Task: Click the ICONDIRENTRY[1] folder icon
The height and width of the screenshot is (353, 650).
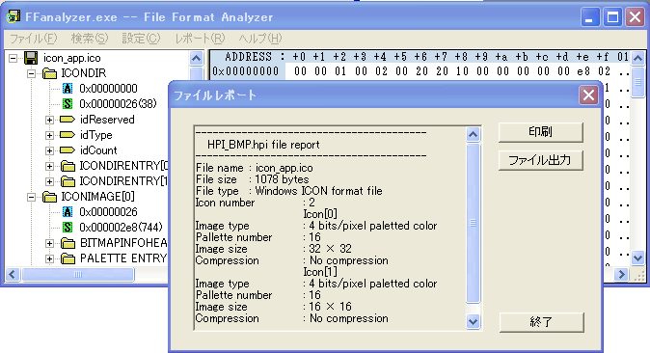Action: pyautogui.click(x=68, y=181)
